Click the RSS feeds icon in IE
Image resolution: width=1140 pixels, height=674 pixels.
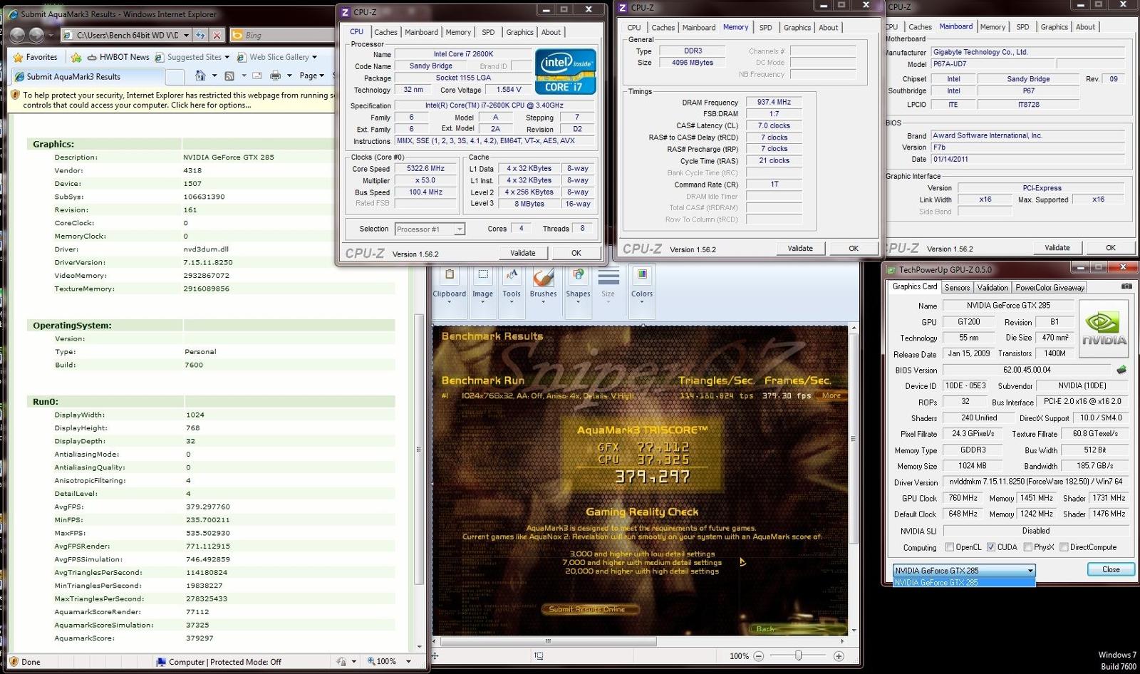tap(229, 76)
